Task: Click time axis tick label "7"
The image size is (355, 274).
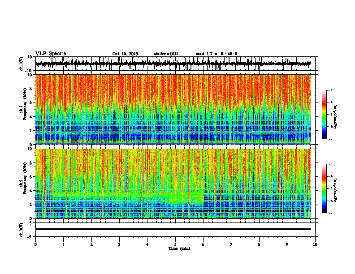Action: coord(231,244)
